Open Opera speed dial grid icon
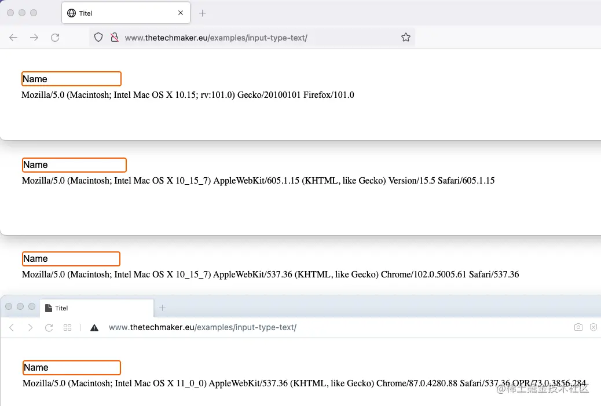The image size is (601, 406). [68, 327]
